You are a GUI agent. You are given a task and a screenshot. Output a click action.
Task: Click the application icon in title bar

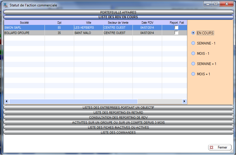(5, 5)
